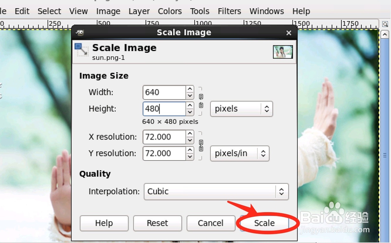
Task: Open the pixels/in resolution unit dropdown
Action: (240, 154)
